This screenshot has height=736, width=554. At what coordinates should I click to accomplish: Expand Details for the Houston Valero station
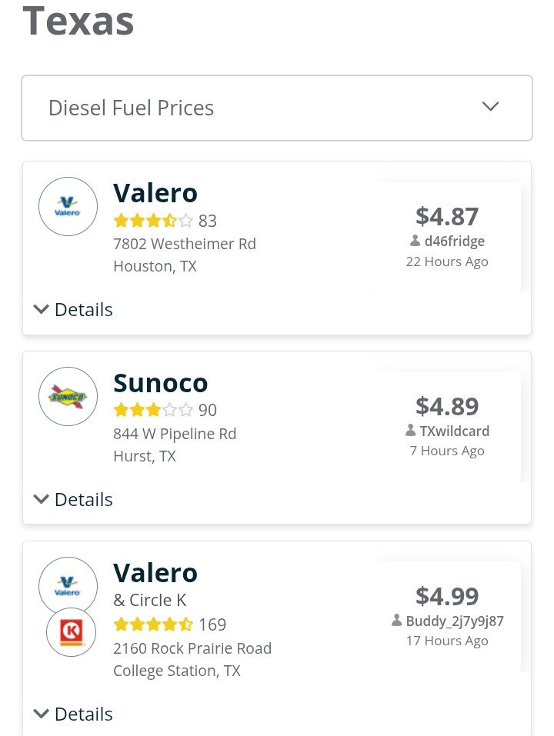point(73,310)
